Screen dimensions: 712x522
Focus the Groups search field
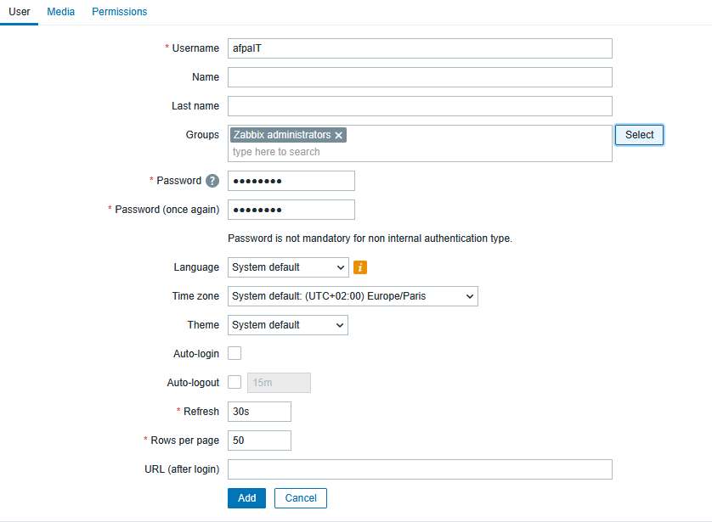(x=420, y=152)
